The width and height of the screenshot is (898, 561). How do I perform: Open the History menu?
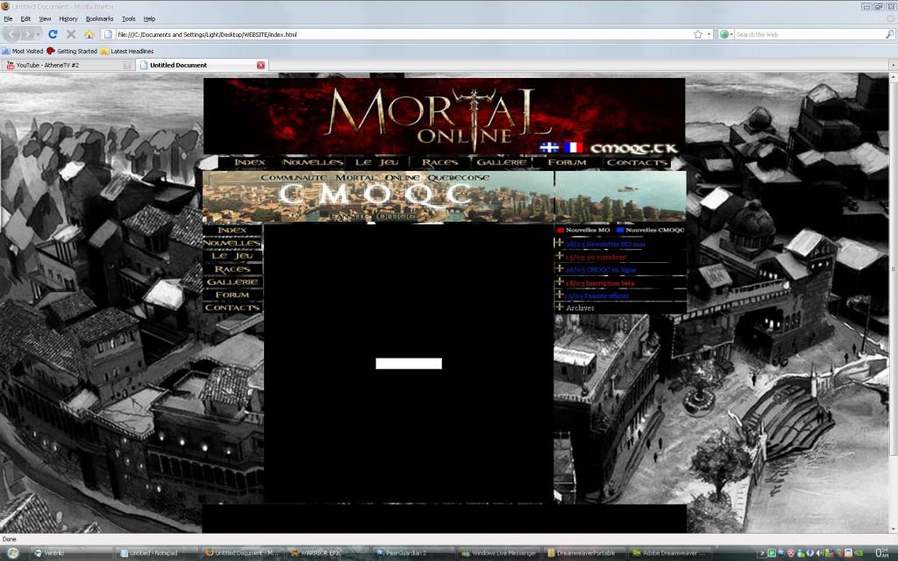point(68,19)
